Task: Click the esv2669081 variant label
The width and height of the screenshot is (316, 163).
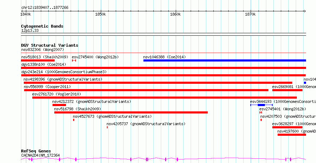Action: (294, 87)
